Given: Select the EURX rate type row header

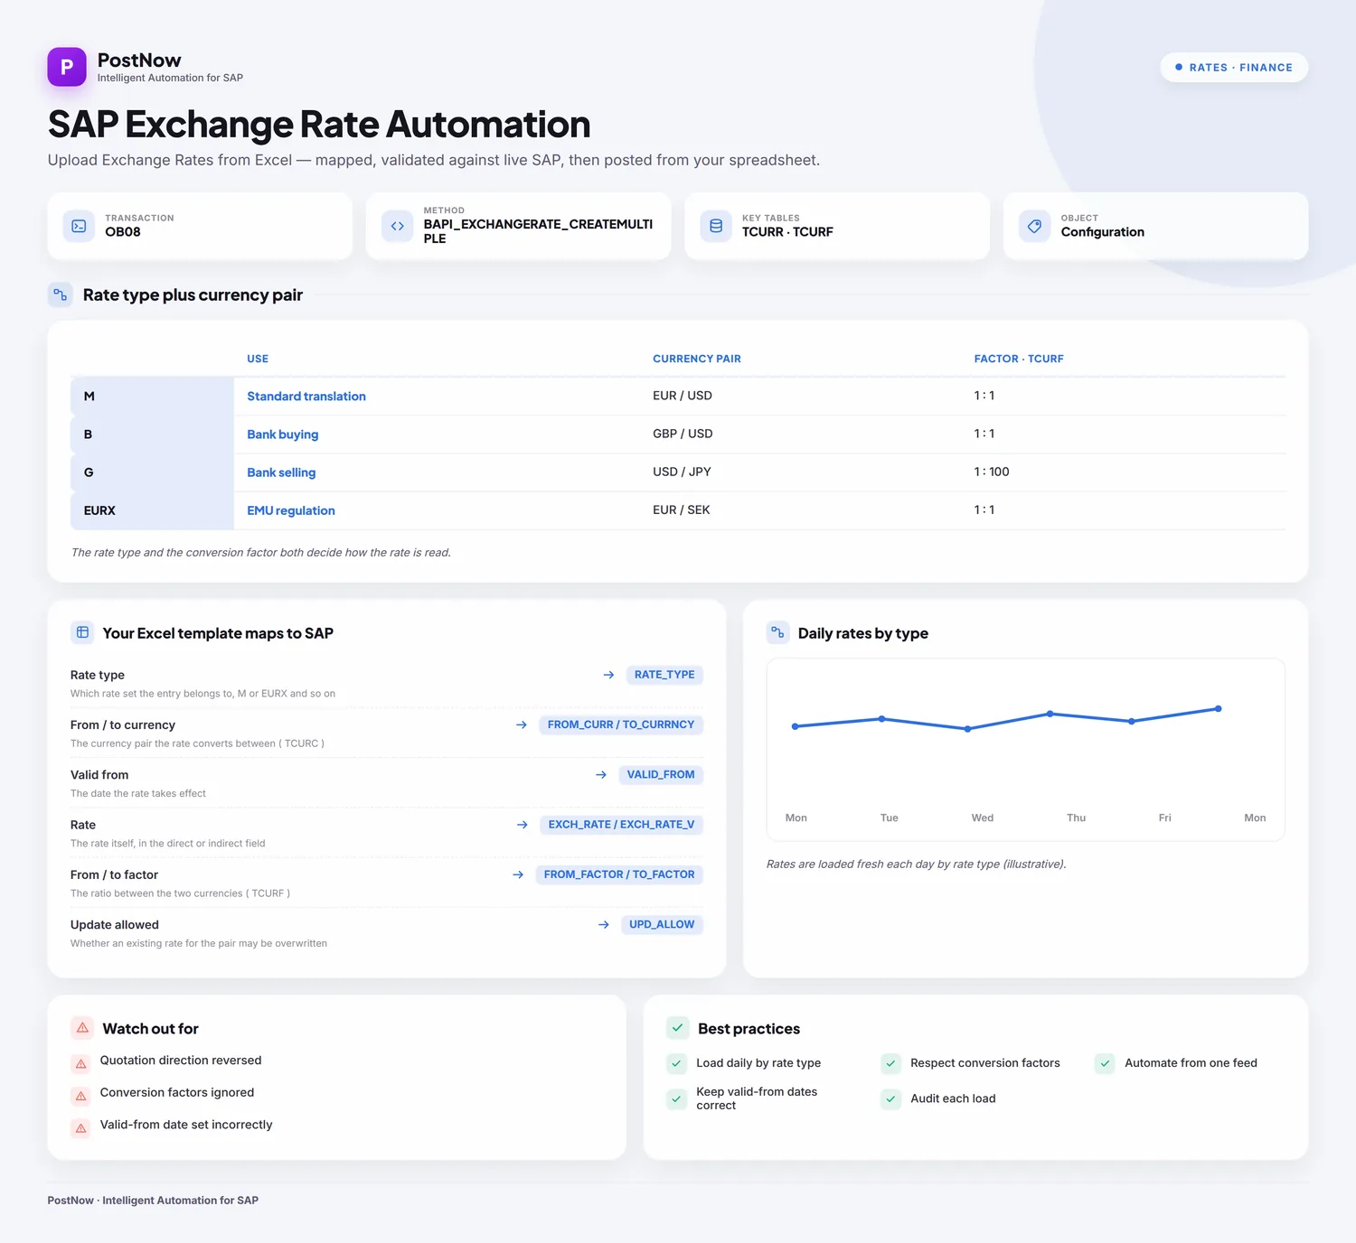Looking at the screenshot, I should coord(152,510).
